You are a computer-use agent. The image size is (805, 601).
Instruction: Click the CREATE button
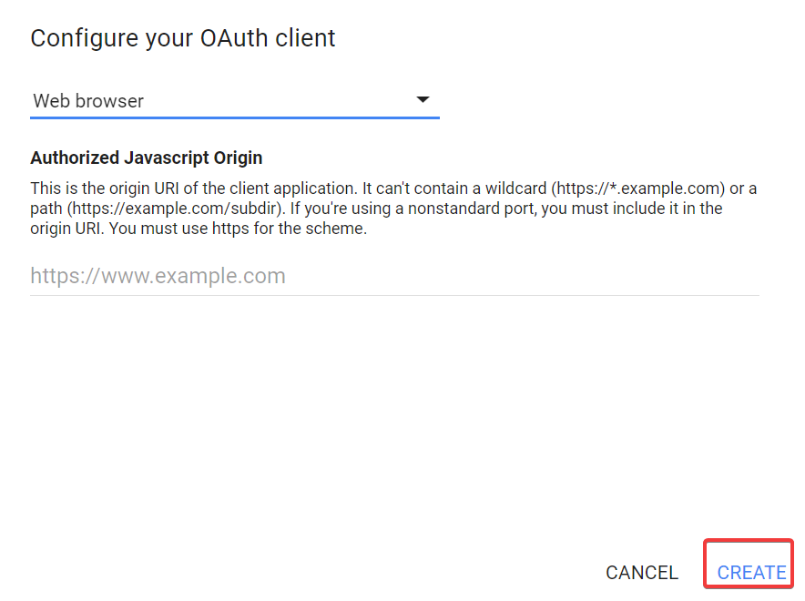point(751,572)
